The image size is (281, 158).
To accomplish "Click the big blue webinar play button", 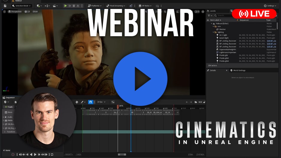I will 140,79.
